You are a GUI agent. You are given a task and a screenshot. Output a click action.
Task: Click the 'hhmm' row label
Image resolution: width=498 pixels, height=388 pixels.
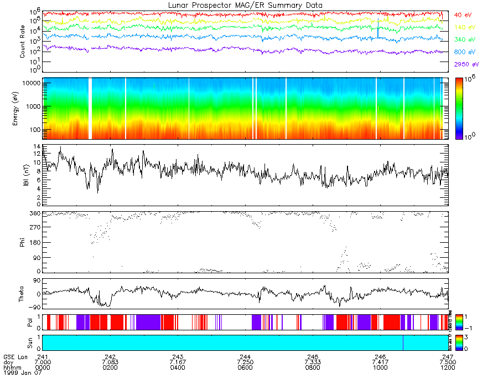[x=12, y=367]
